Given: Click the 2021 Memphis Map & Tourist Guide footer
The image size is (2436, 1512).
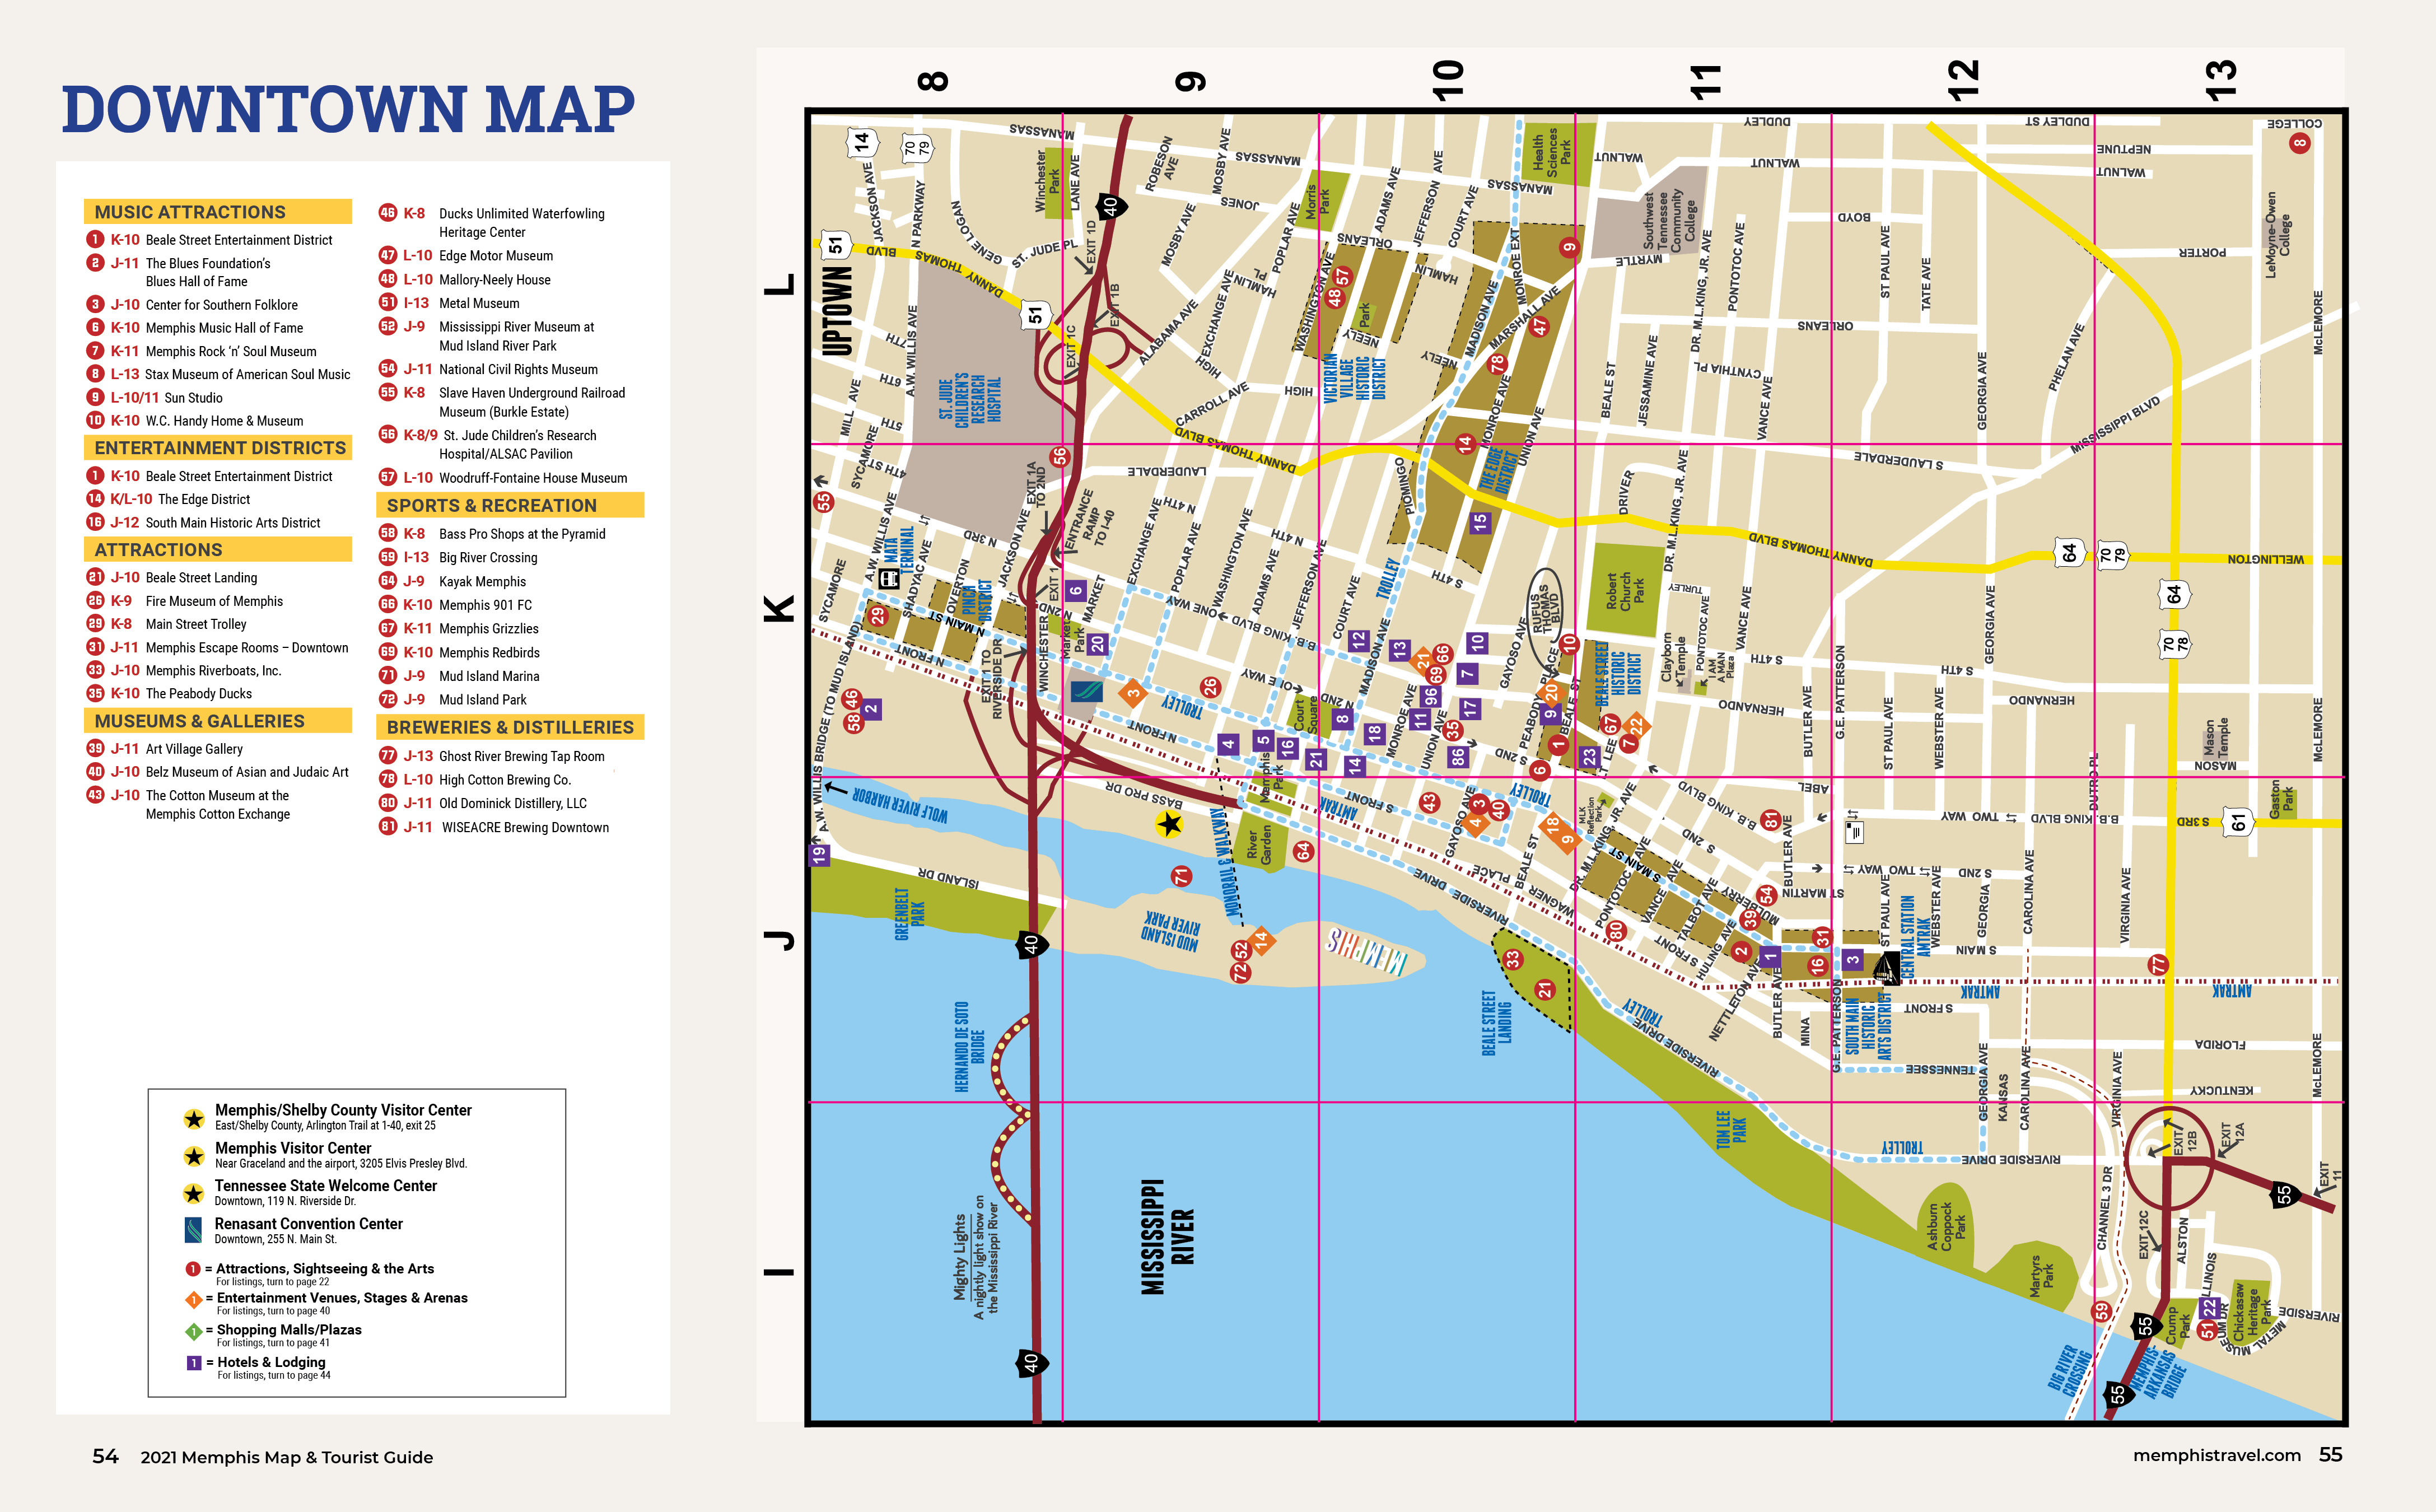Looking at the screenshot, I should (287, 1457).
